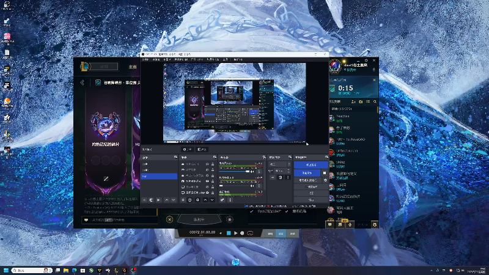Open source properties gear in Sources panel toolbar

[197, 200]
